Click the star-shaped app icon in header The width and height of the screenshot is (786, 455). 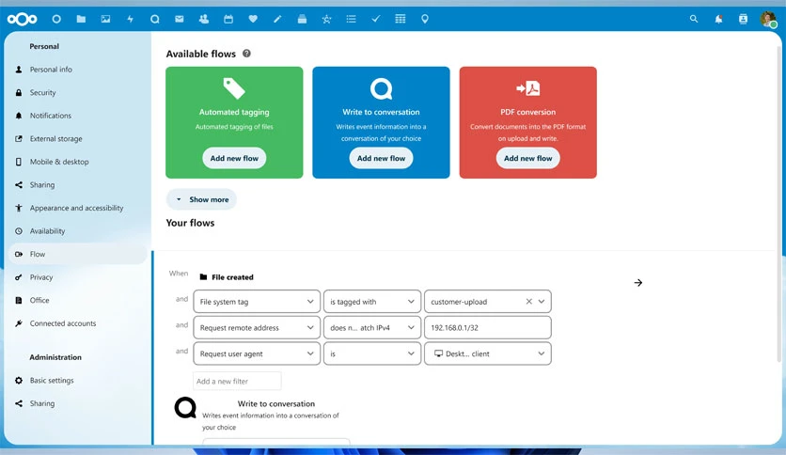tap(326, 19)
